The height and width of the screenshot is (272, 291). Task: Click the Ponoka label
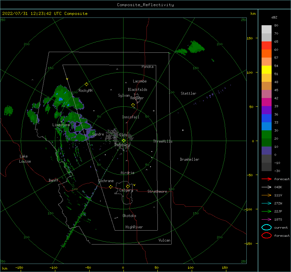click(x=147, y=67)
